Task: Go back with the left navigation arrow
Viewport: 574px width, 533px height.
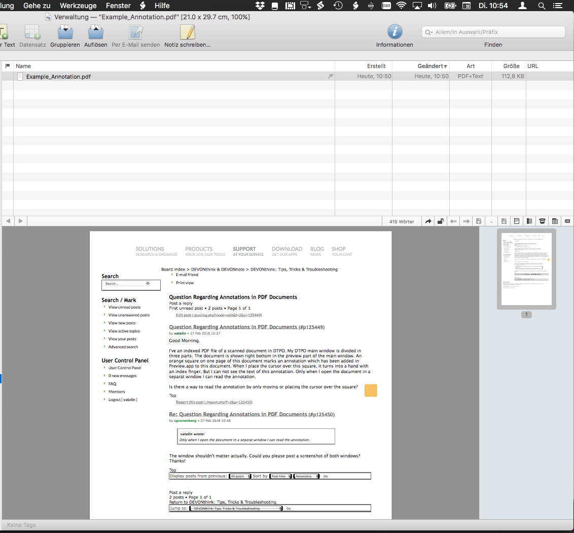Action: 8,221
